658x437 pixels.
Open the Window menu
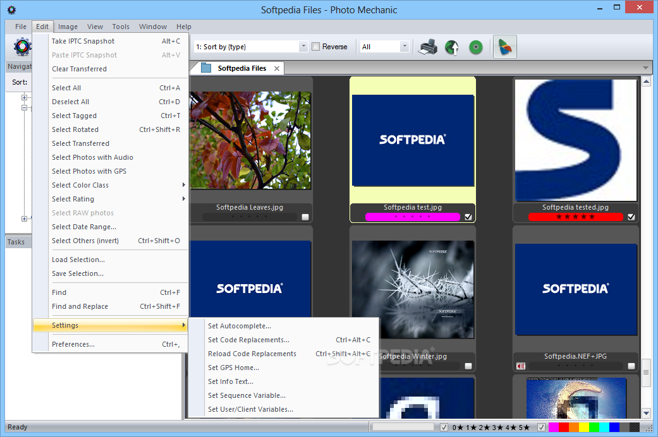click(153, 27)
